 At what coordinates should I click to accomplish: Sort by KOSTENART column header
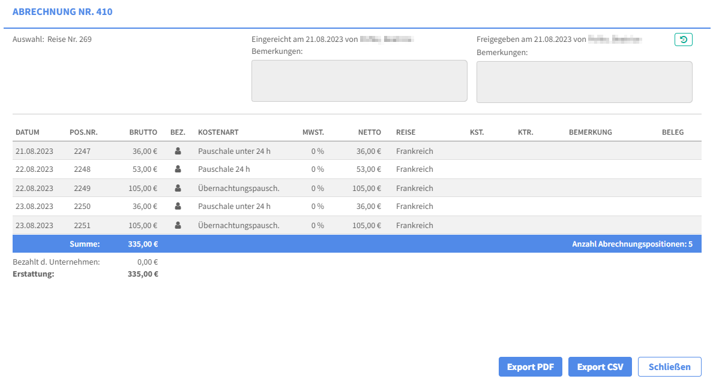click(x=218, y=132)
